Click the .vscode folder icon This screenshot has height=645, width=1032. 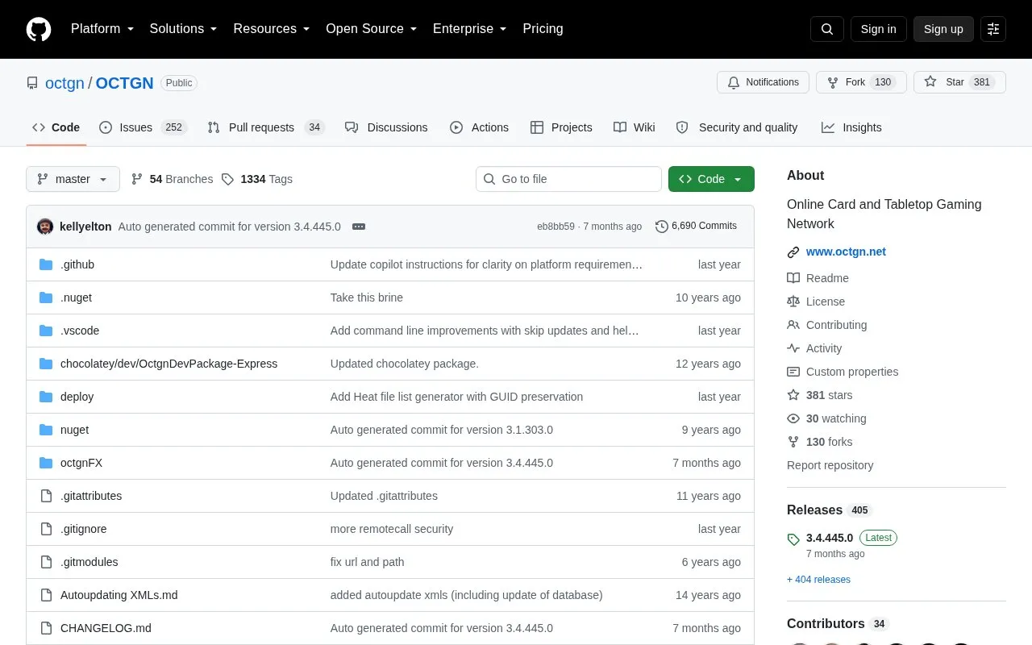46,331
